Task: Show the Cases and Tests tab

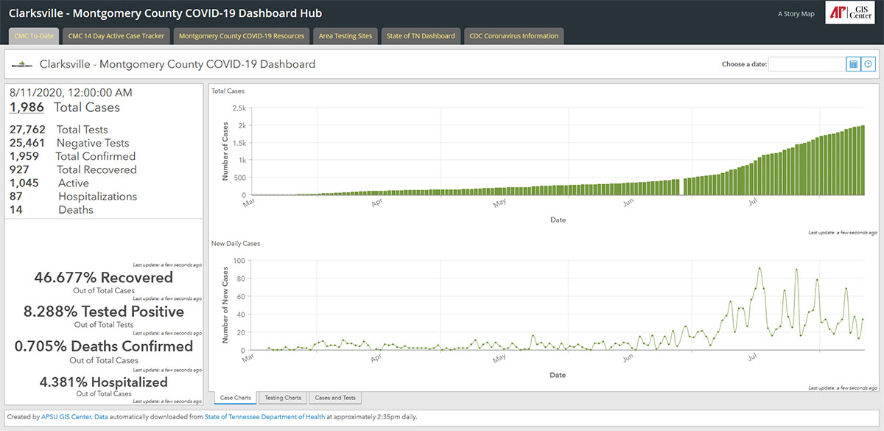Action: tap(335, 398)
